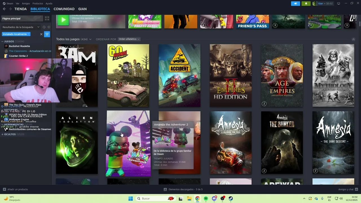This screenshot has height=203, width=361.
Task: Select The Classrooms in sidebar
Action: point(28,51)
